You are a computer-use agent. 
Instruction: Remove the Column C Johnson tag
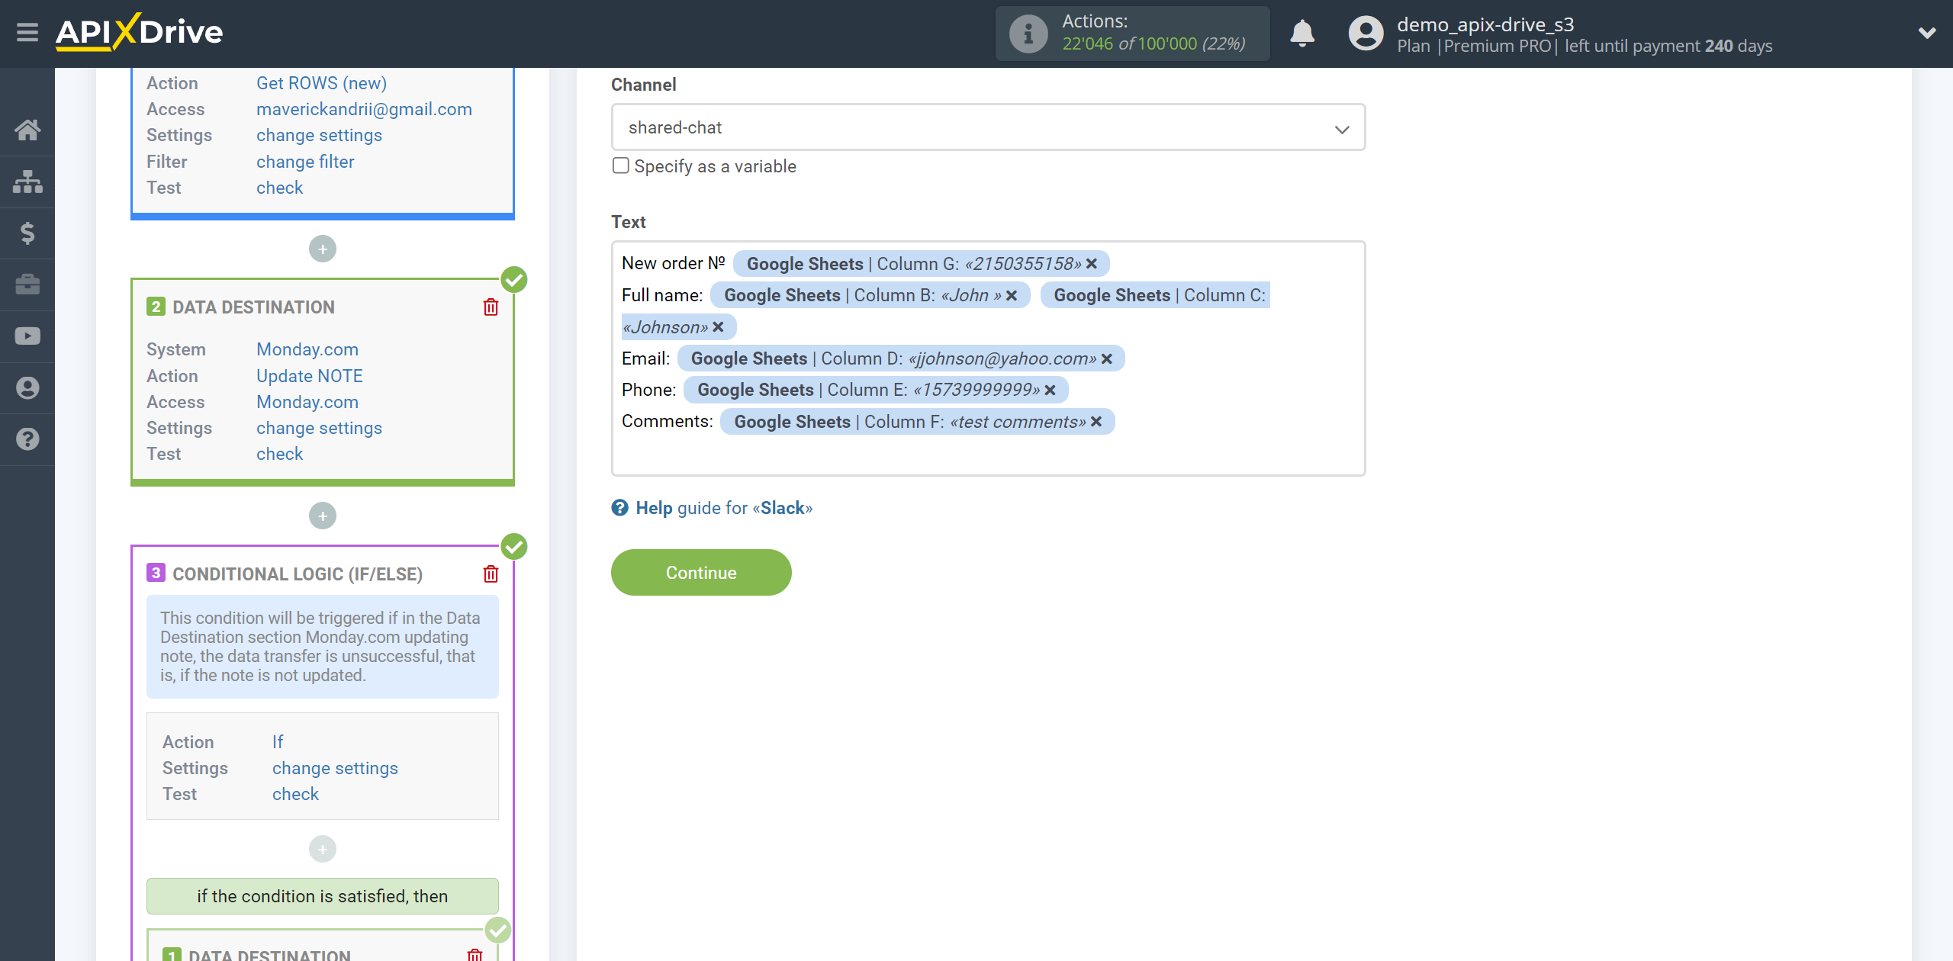pos(718,327)
